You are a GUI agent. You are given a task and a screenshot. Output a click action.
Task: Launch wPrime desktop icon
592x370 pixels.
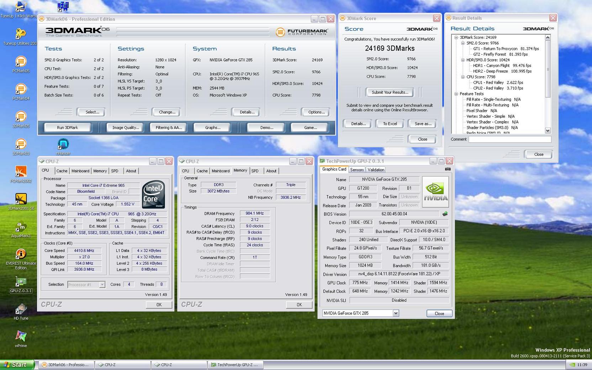point(21,339)
